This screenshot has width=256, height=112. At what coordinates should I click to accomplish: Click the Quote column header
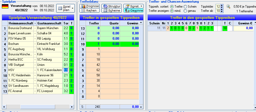(110, 23)
